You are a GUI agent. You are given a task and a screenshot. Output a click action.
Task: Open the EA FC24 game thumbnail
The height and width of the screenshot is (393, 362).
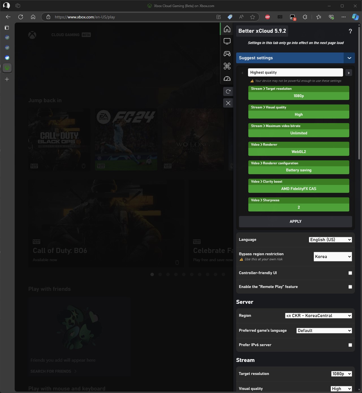tap(126, 139)
